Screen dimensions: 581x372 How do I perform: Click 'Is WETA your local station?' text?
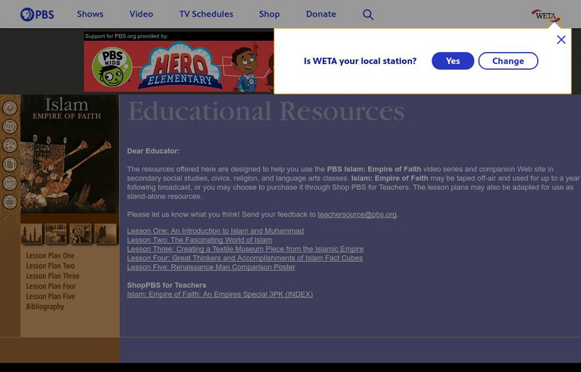point(360,61)
